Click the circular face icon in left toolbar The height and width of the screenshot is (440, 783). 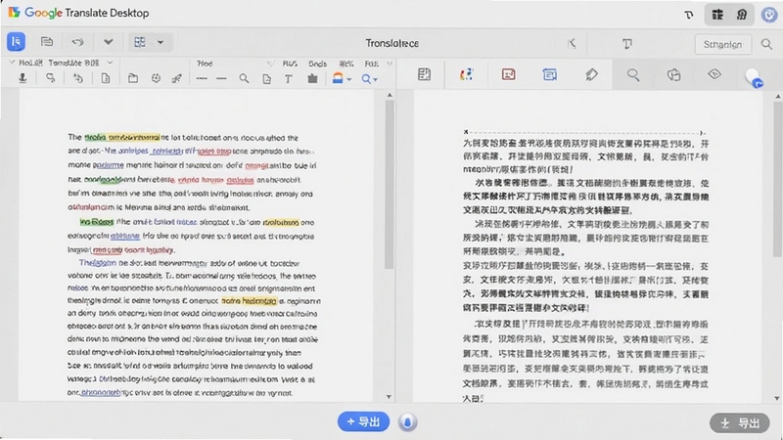coord(156,78)
